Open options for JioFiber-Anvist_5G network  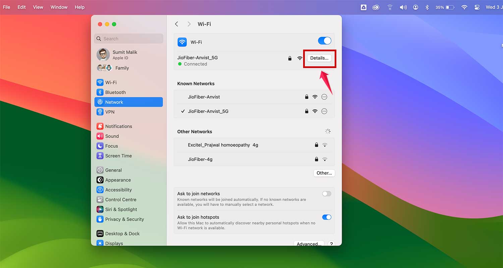pyautogui.click(x=324, y=111)
